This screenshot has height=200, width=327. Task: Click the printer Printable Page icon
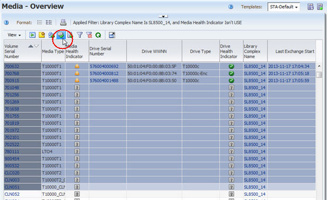(63, 23)
